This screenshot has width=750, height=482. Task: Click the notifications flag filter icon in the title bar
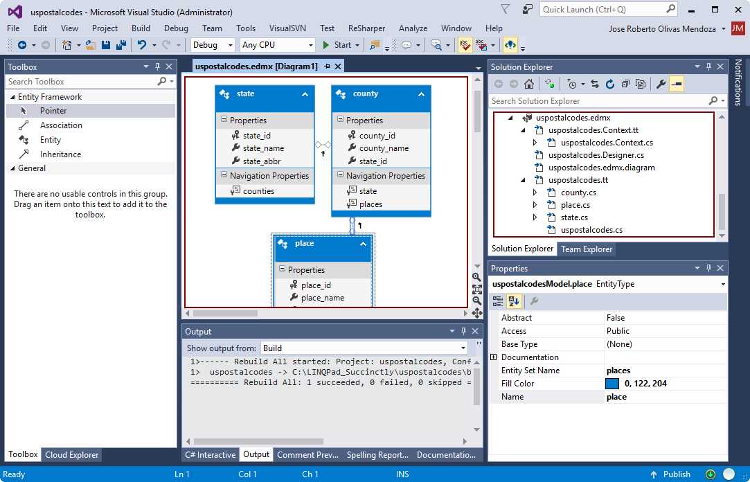coord(505,9)
